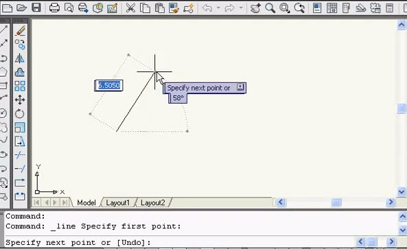The image size is (407, 249).
Task: Select the Extend tool
Action: pyautogui.click(x=20, y=169)
